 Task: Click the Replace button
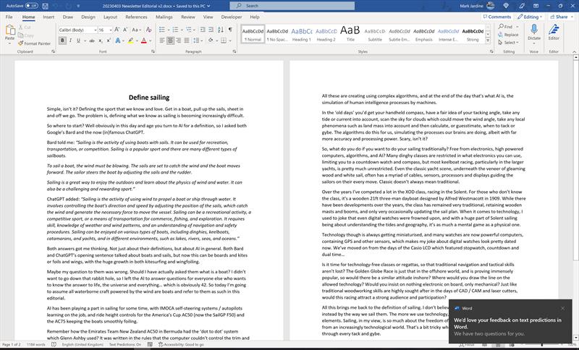509,35
